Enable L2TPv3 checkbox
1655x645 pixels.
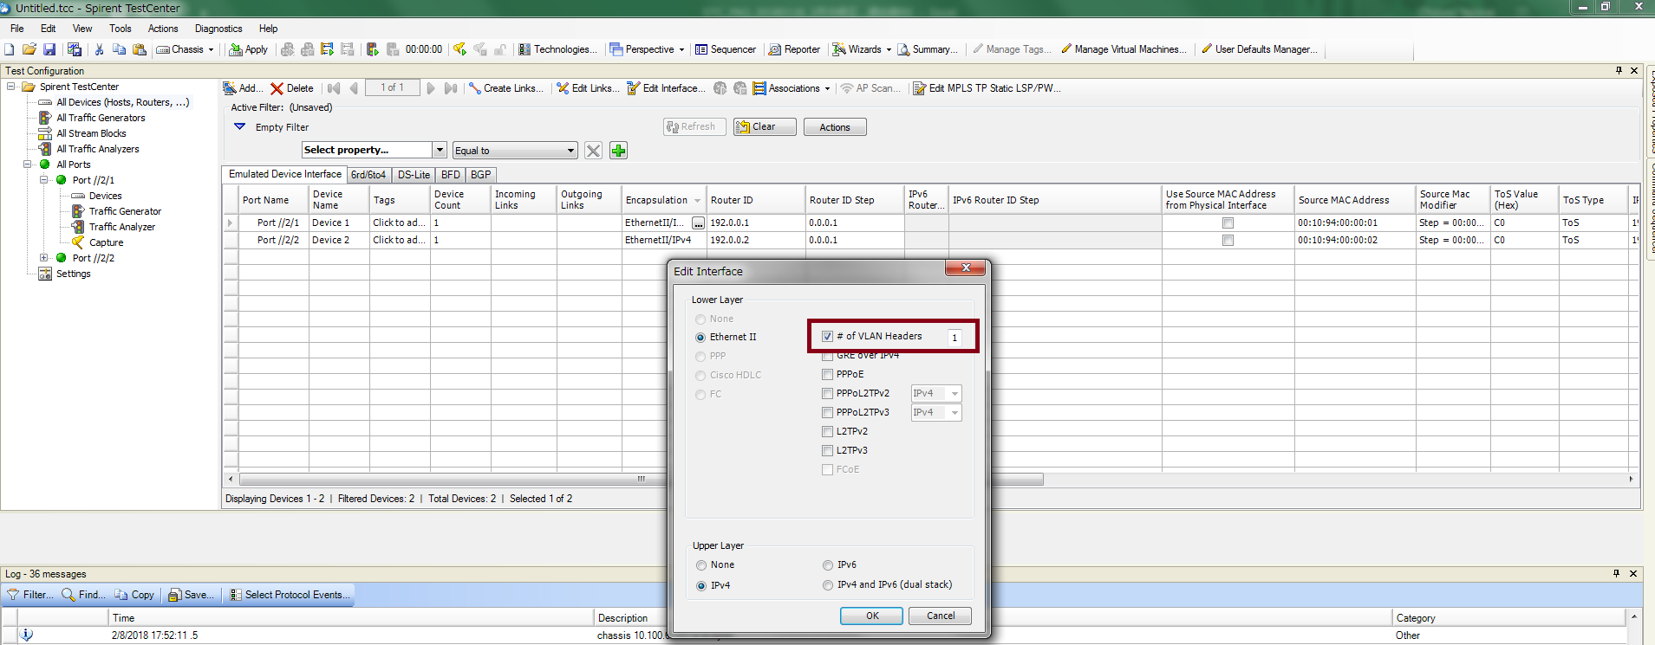827,450
